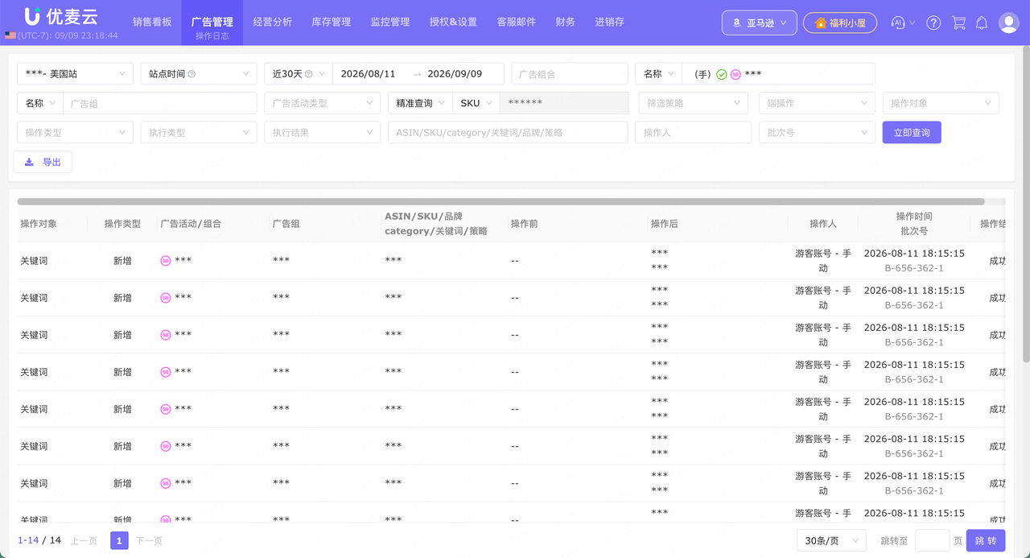
Task: Open the shopping cart icon
Action: [958, 23]
